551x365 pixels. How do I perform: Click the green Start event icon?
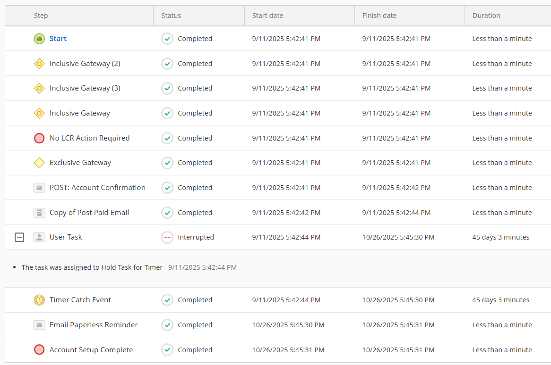tap(39, 39)
